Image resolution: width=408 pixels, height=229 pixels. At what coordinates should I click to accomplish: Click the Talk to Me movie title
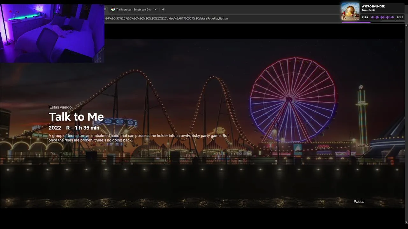pyautogui.click(x=76, y=117)
